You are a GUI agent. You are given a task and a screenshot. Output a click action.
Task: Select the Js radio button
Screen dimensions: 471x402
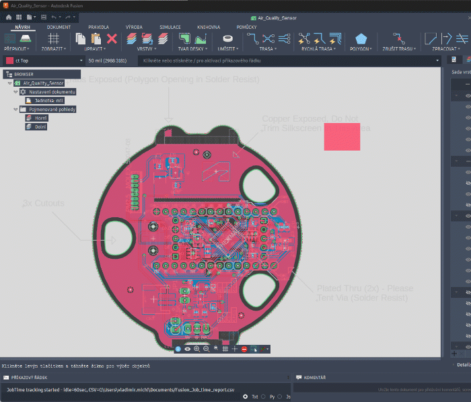click(280, 397)
